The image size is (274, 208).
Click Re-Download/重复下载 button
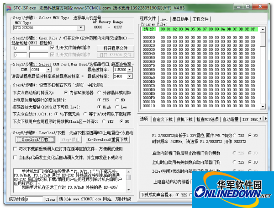click(108, 140)
